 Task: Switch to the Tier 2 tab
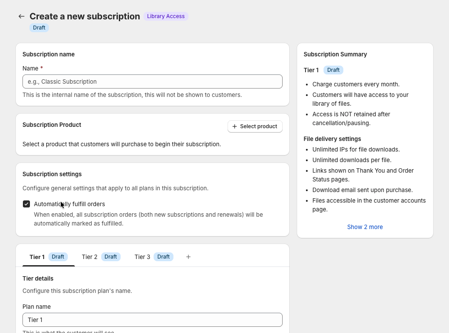(x=89, y=257)
